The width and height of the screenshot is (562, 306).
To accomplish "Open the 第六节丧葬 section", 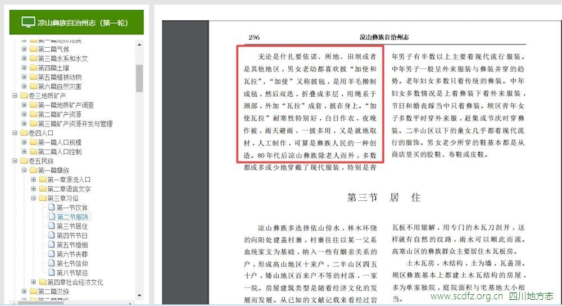I will [x=72, y=254].
